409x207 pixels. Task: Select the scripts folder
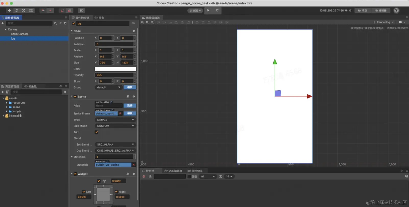point(17,111)
